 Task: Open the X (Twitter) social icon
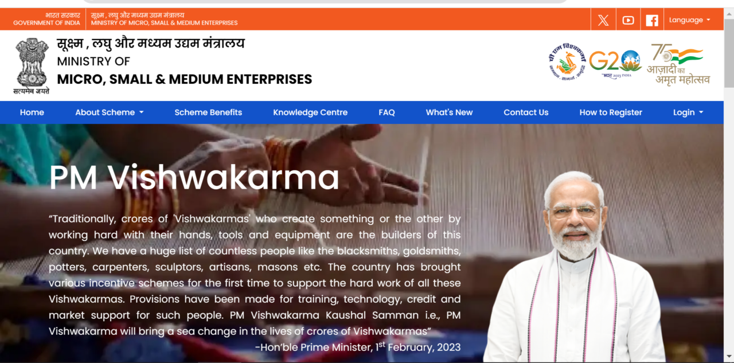[x=603, y=20]
